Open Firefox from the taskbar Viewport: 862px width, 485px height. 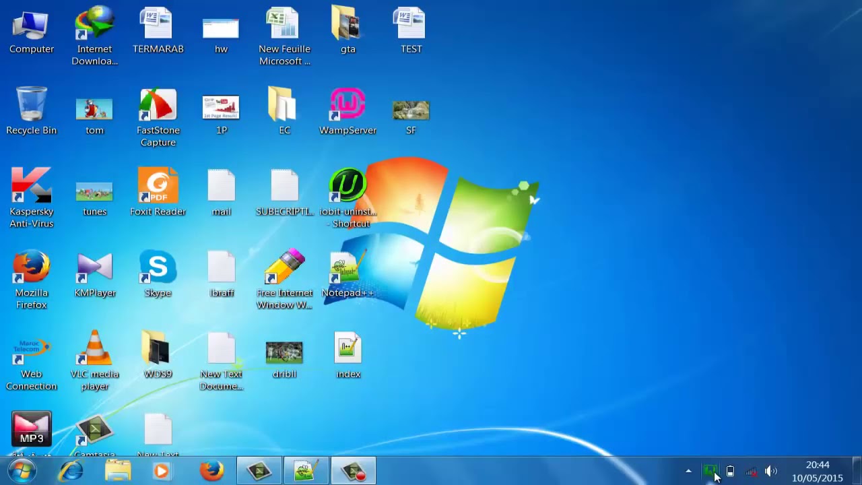(x=211, y=471)
